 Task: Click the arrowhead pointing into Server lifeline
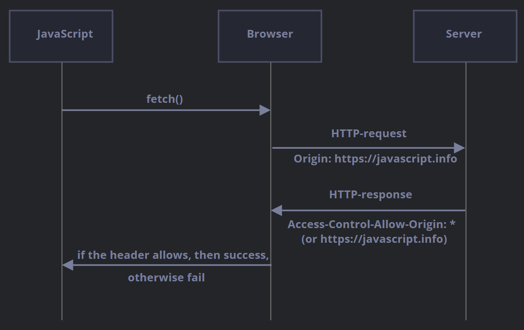point(460,148)
